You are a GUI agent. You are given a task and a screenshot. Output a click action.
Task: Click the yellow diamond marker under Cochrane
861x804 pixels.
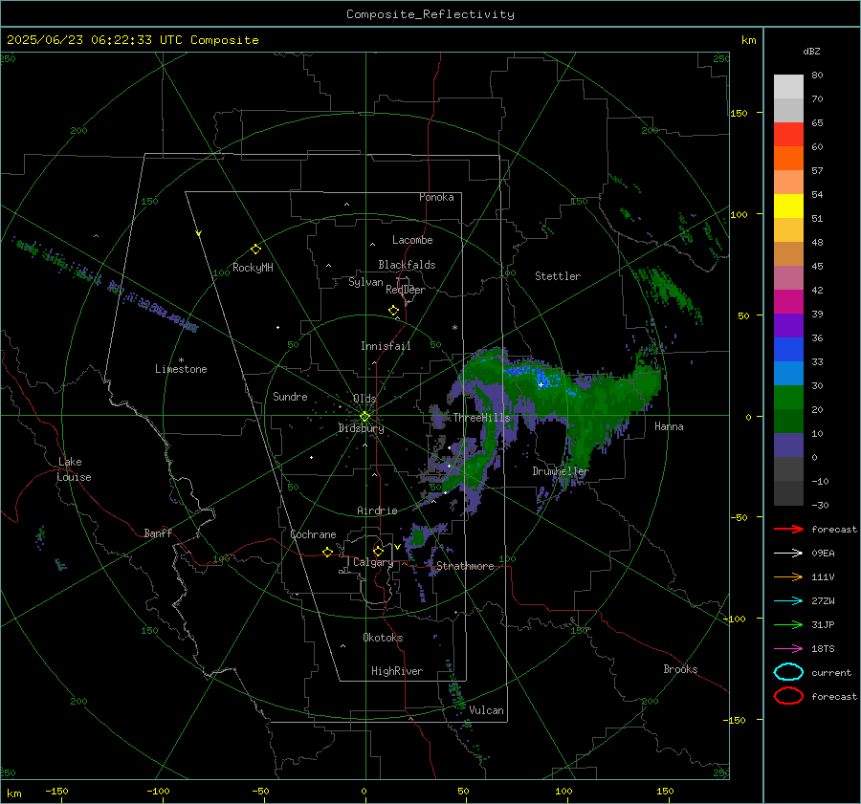point(328,552)
